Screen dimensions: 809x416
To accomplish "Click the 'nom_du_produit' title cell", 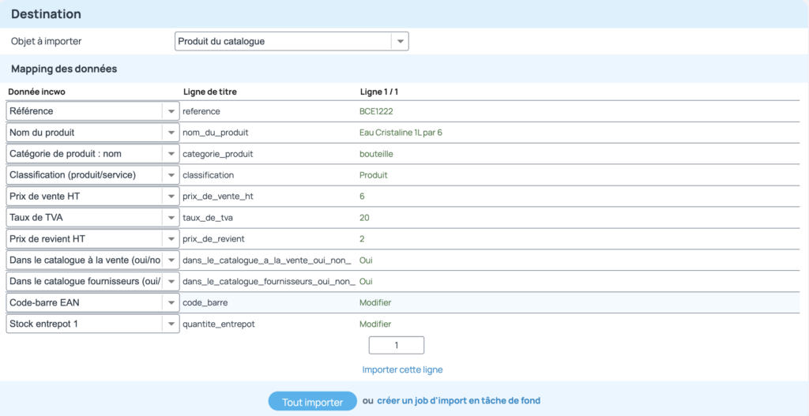I will click(x=216, y=133).
